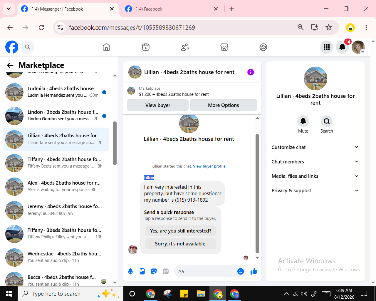
Task: Open Sticky Notes from the taskbar
Action: [x=184, y=294]
